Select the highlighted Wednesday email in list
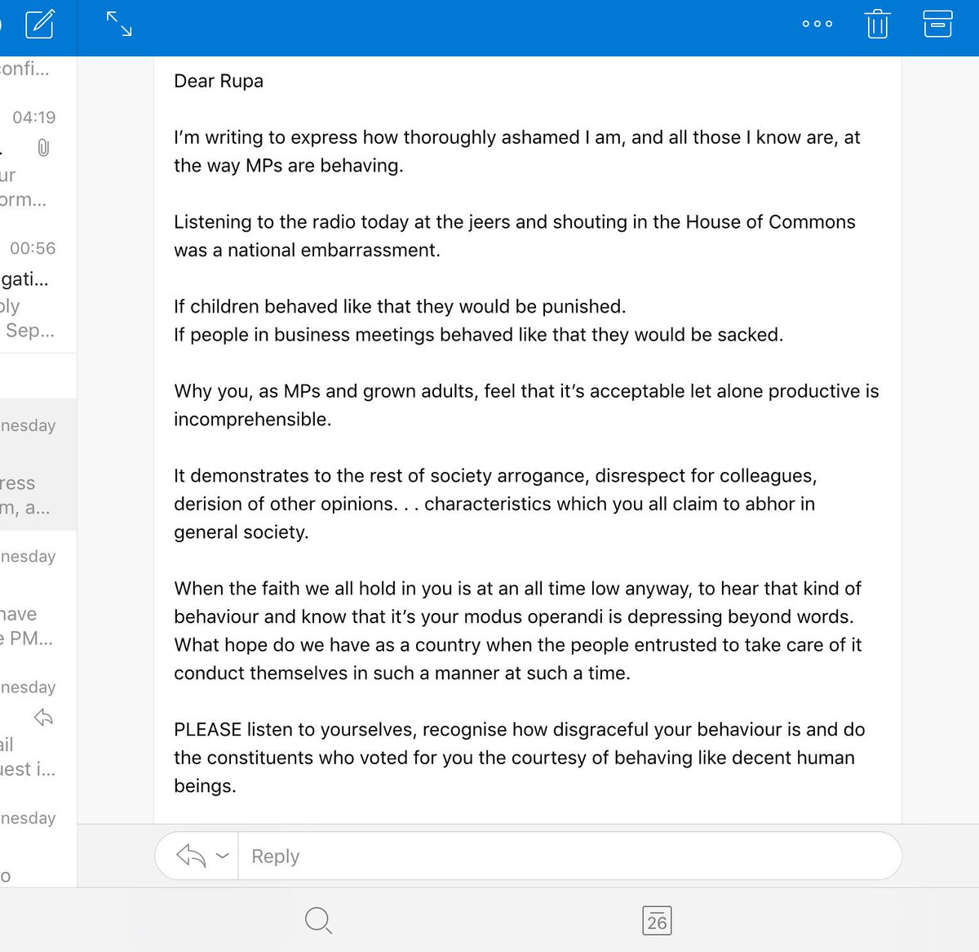The width and height of the screenshot is (979, 952). [x=38, y=465]
